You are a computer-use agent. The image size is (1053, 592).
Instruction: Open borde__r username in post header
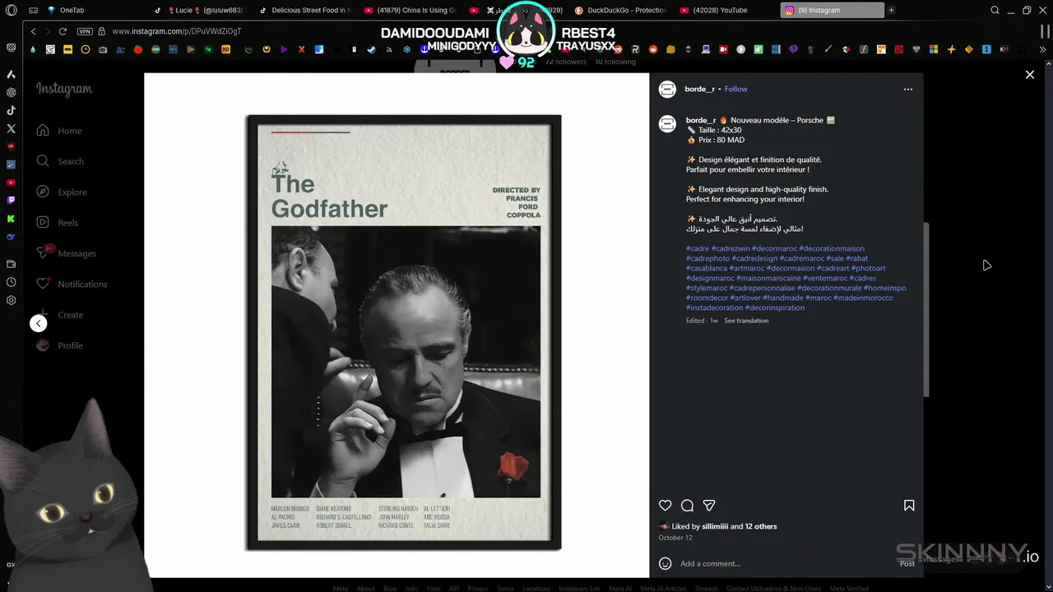(700, 89)
